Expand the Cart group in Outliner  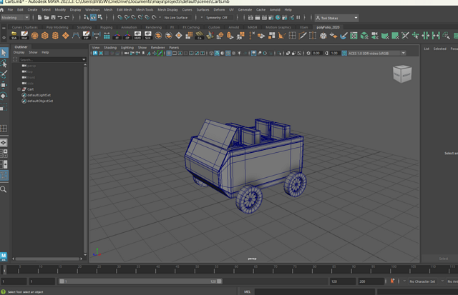tap(19, 89)
